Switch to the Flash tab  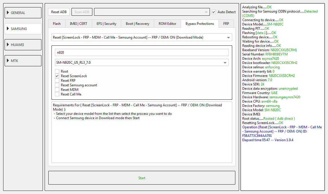click(57, 24)
